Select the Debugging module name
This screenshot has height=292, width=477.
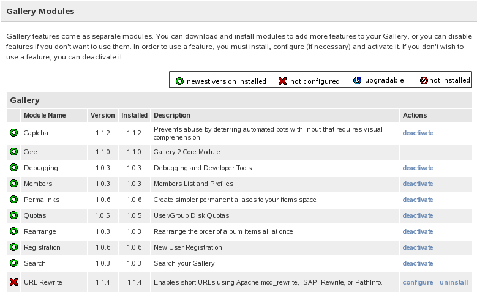pos(41,168)
